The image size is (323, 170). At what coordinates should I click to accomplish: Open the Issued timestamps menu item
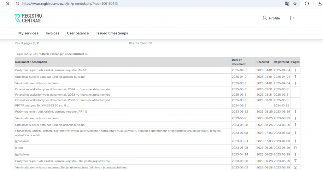click(x=112, y=33)
